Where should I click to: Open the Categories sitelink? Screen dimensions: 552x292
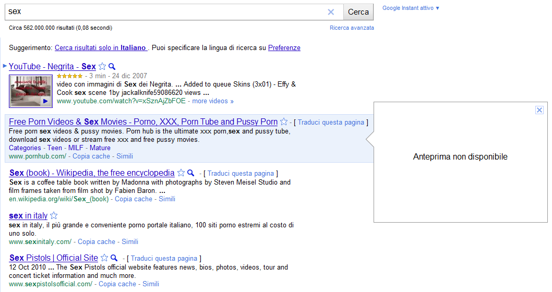tap(25, 148)
